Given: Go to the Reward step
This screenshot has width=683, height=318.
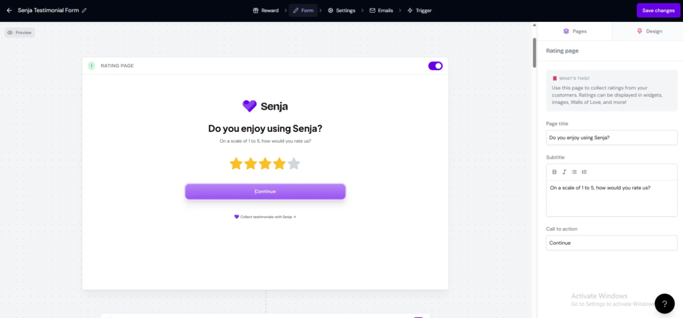Looking at the screenshot, I should pos(265,11).
